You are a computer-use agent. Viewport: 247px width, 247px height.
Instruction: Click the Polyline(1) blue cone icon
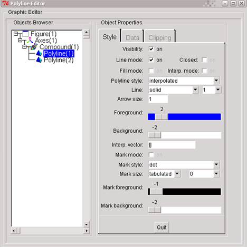(x=39, y=53)
